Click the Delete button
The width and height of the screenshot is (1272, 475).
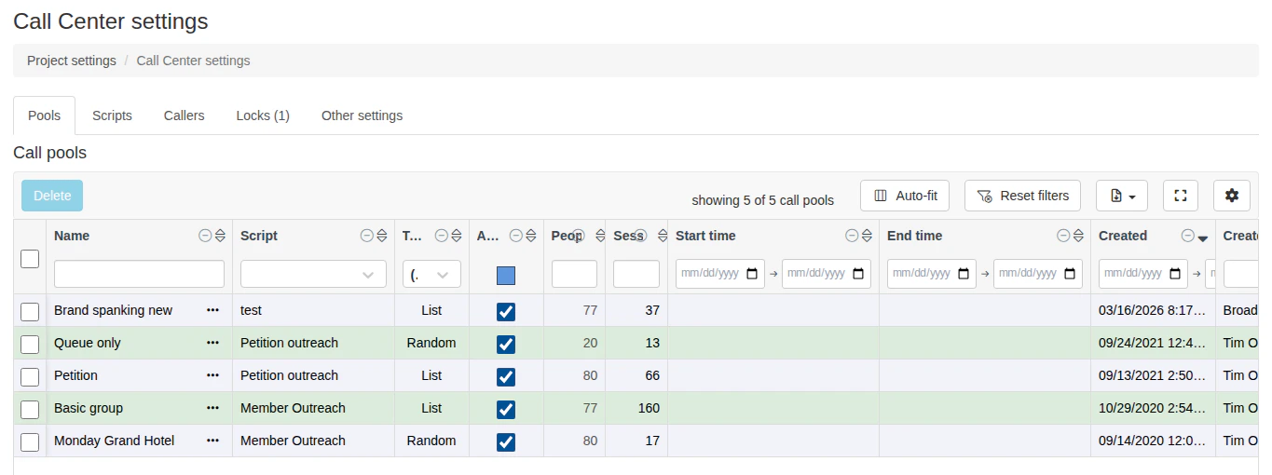pos(52,196)
